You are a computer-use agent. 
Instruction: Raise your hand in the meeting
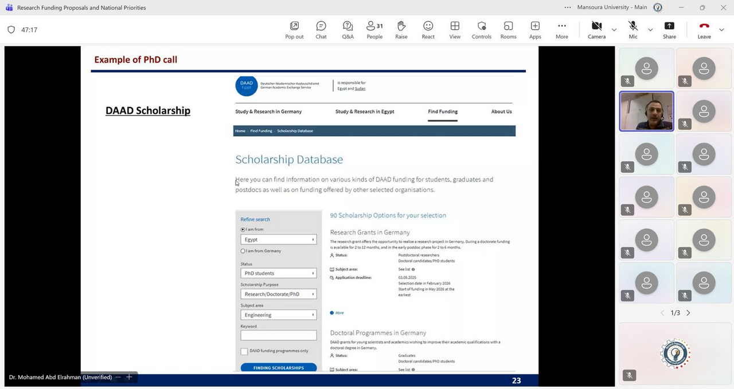401,30
